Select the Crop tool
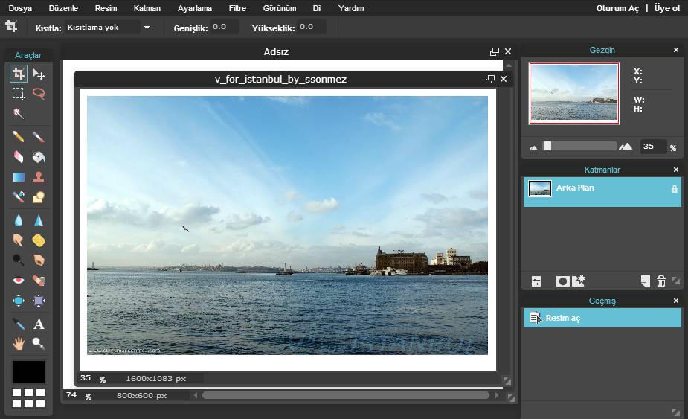Viewport: 688px width, 419px height. pyautogui.click(x=19, y=74)
